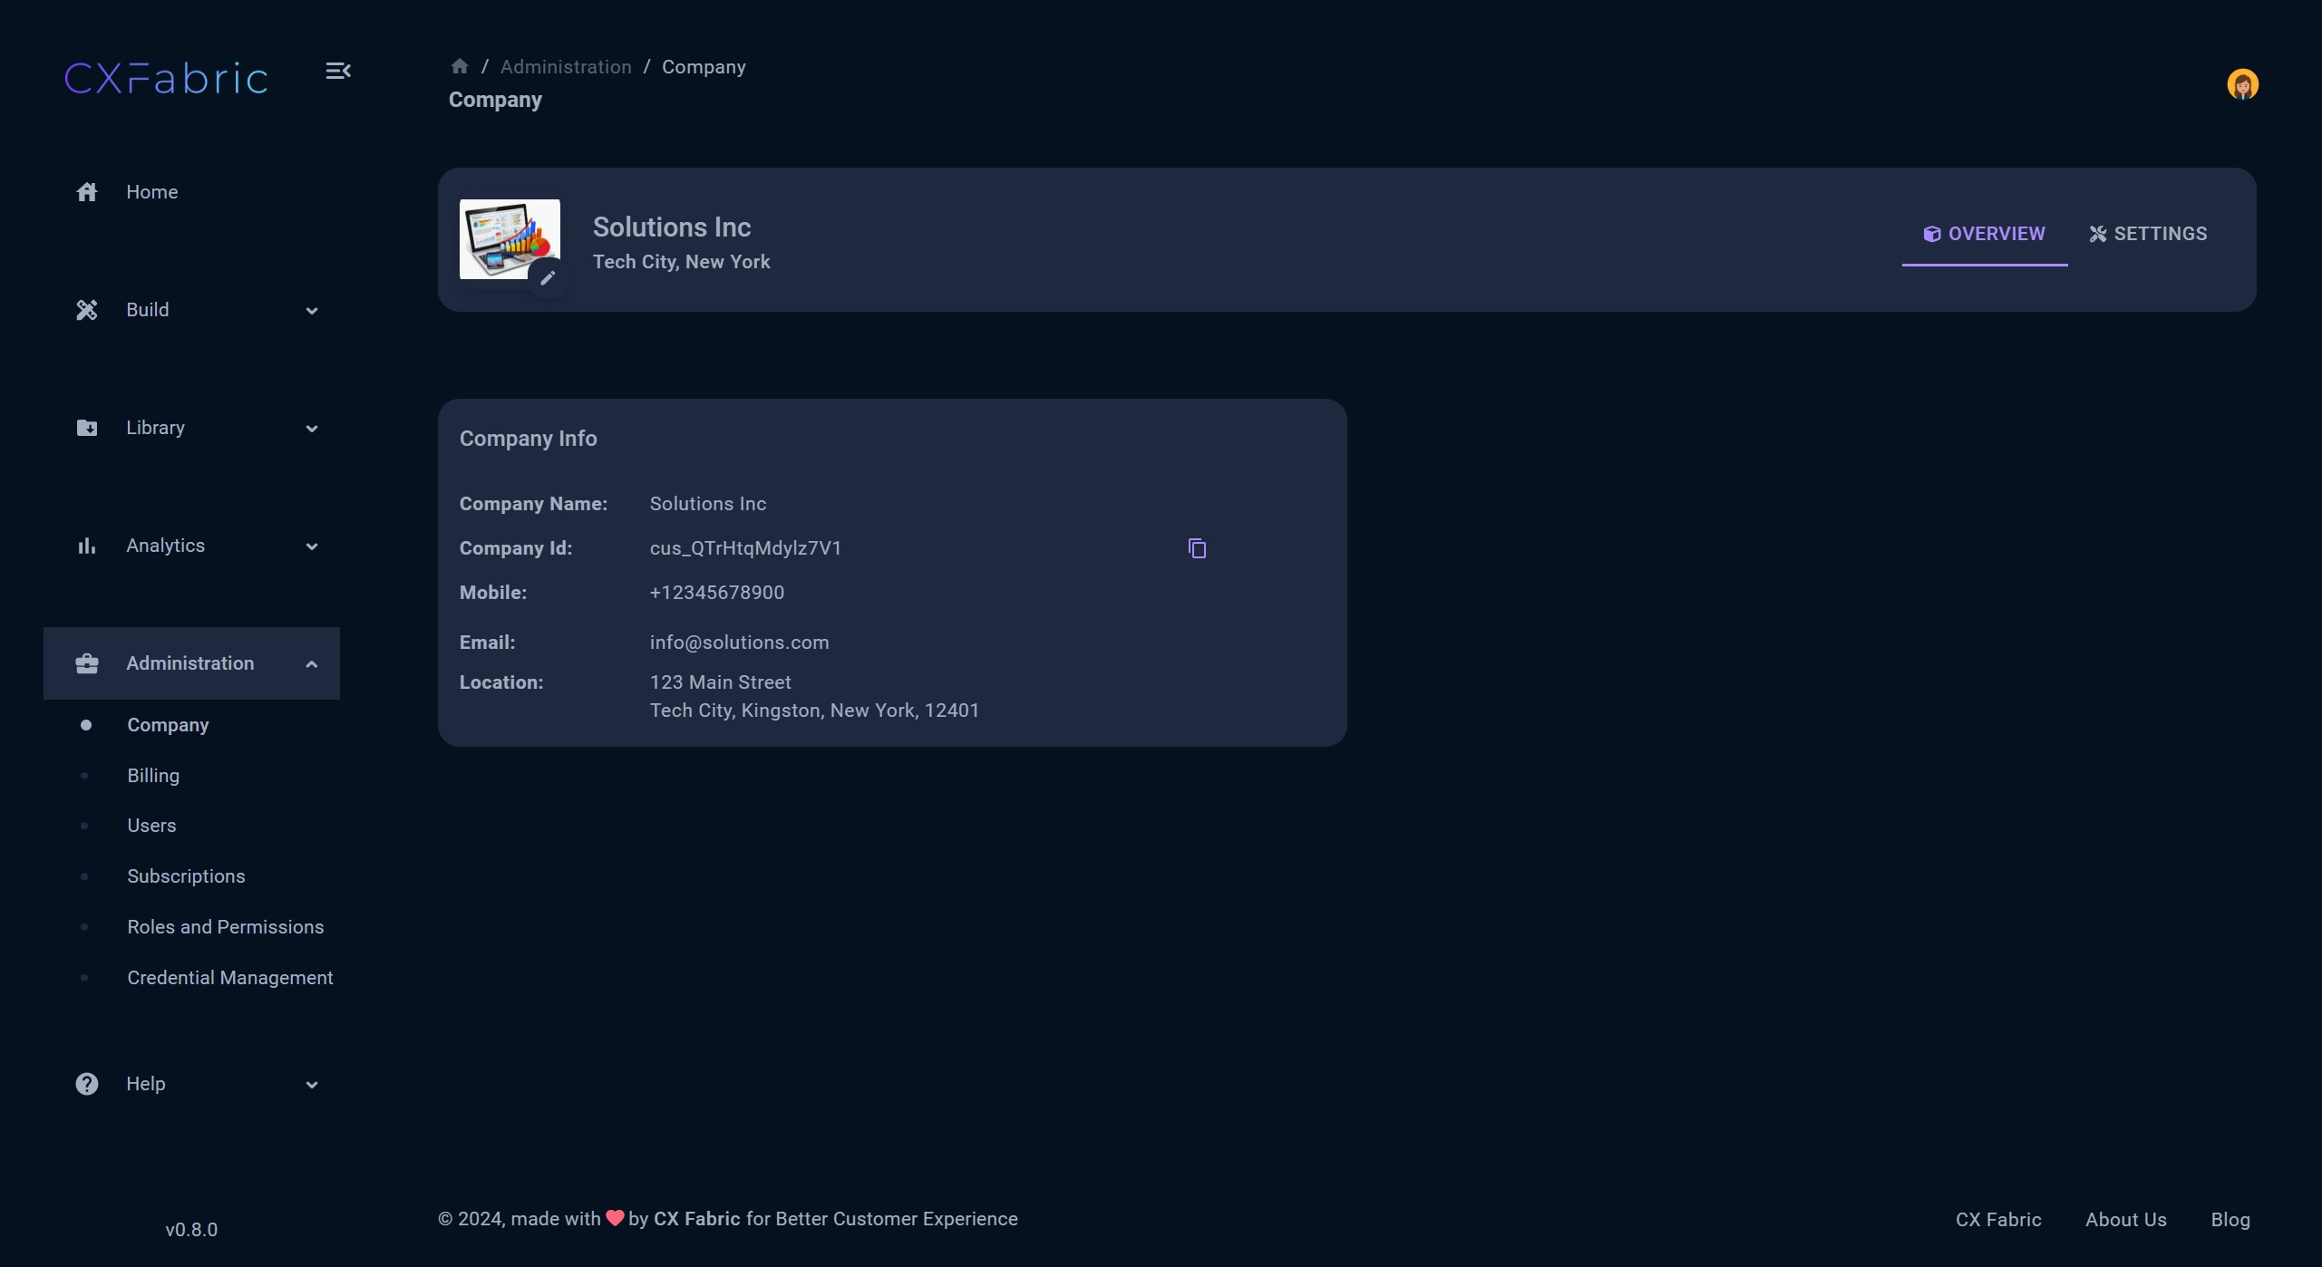The height and width of the screenshot is (1267, 2322).
Task: Open Billing under Administration
Action: (153, 776)
